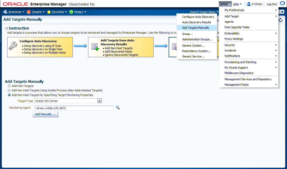Select Post Upgrade Tasks menu item
The image size is (287, 169).
(249, 27)
